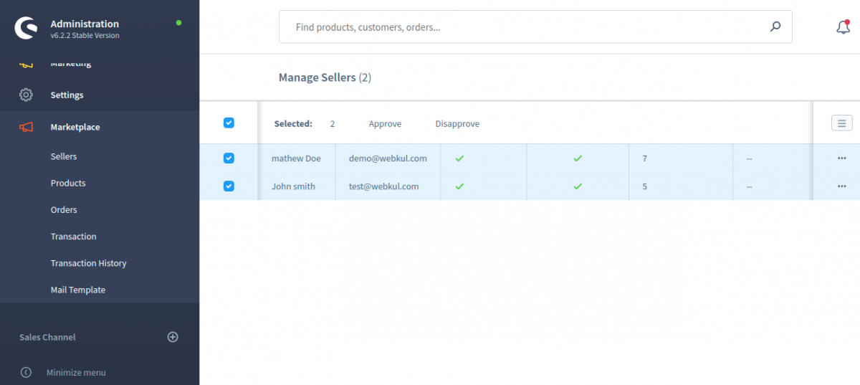The height and width of the screenshot is (385, 860).
Task: Open Mail Template submenu
Action: click(x=78, y=290)
